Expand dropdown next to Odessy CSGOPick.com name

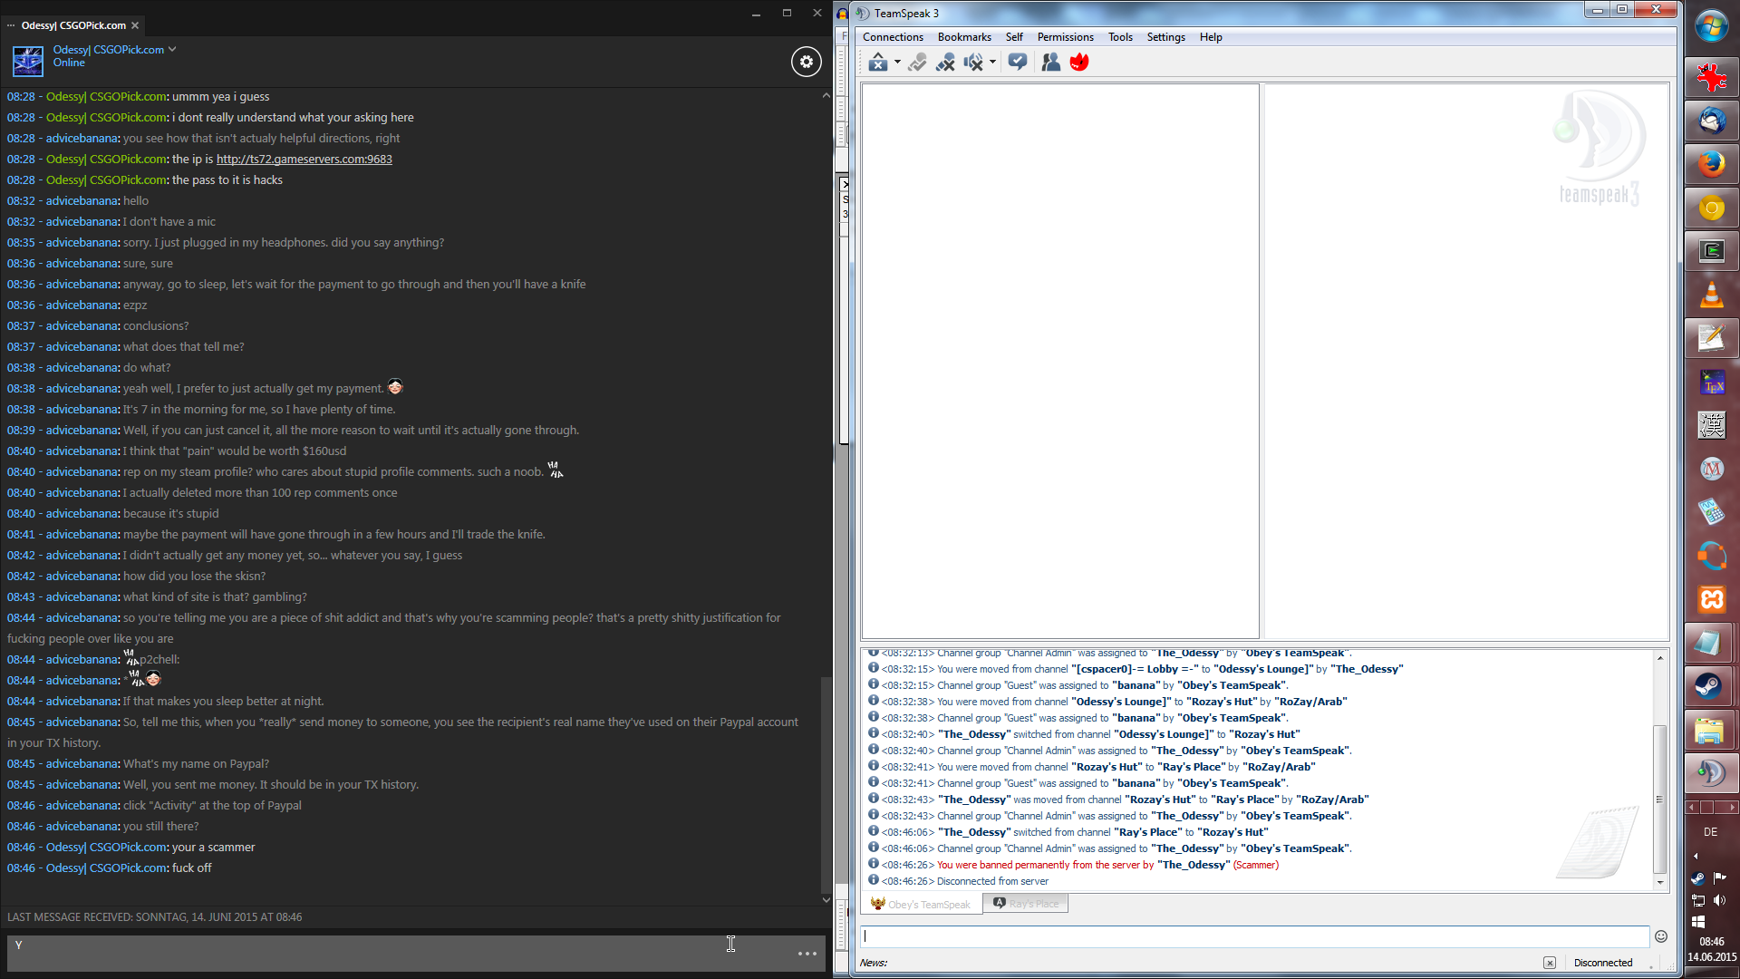[172, 50]
